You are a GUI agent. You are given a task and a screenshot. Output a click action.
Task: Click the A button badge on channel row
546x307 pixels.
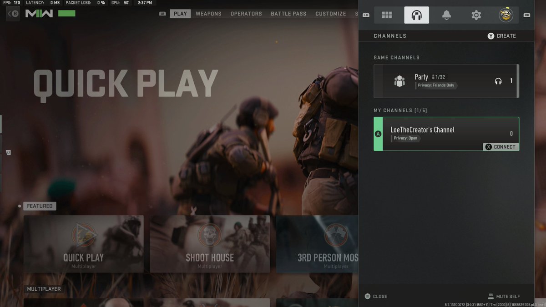pyautogui.click(x=378, y=134)
